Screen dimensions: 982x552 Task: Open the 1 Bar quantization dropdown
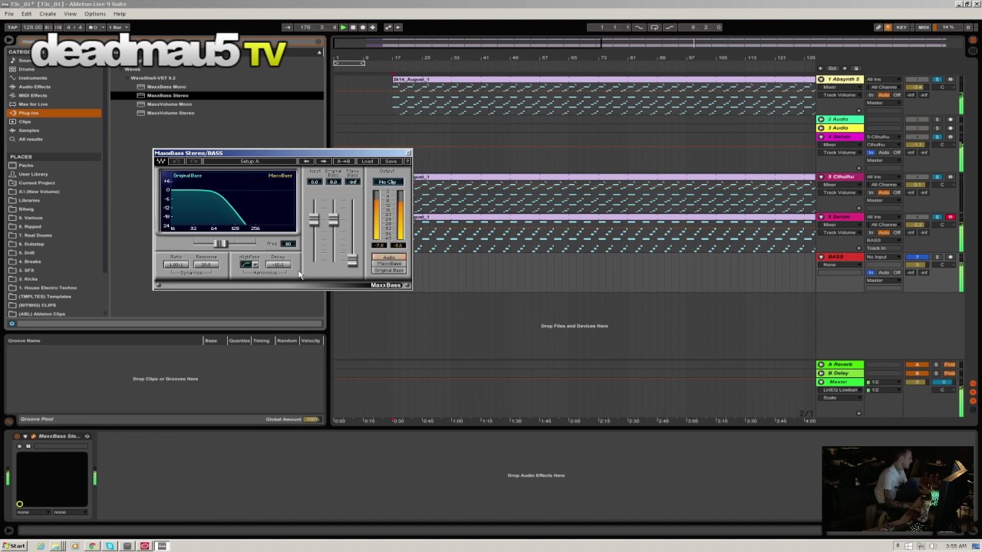click(x=117, y=28)
